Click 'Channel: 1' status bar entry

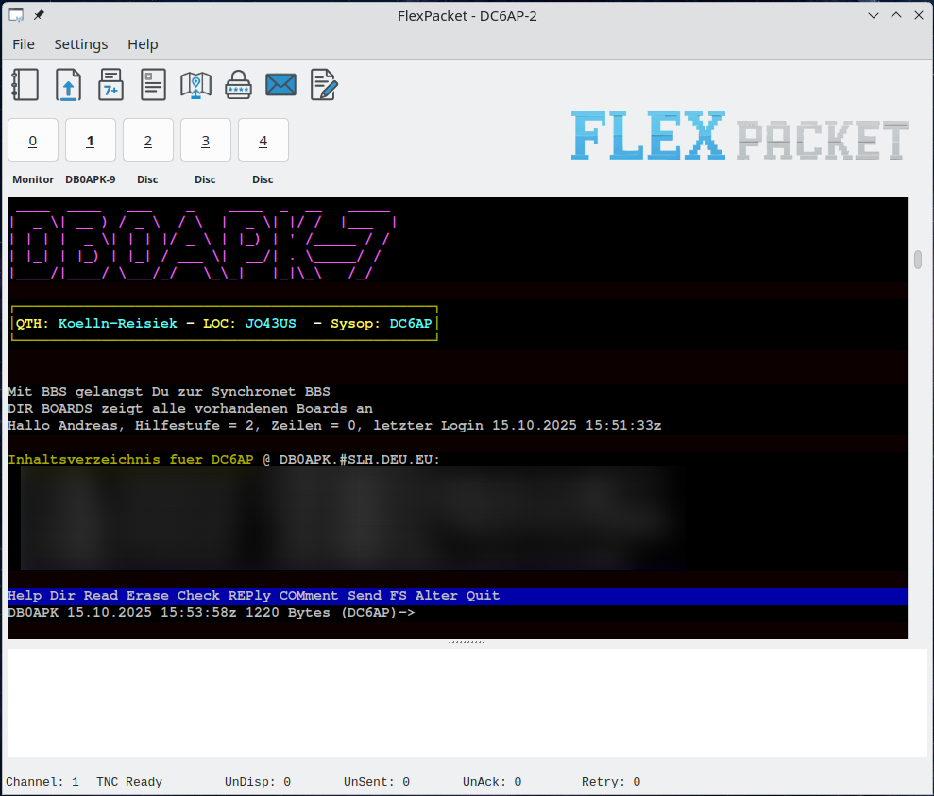(x=42, y=782)
